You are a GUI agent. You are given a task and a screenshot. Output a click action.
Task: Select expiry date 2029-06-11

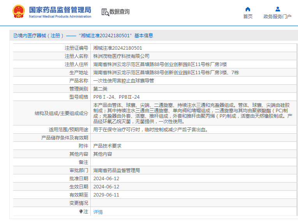point(106,195)
